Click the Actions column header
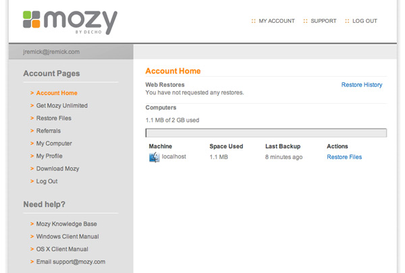 point(337,146)
